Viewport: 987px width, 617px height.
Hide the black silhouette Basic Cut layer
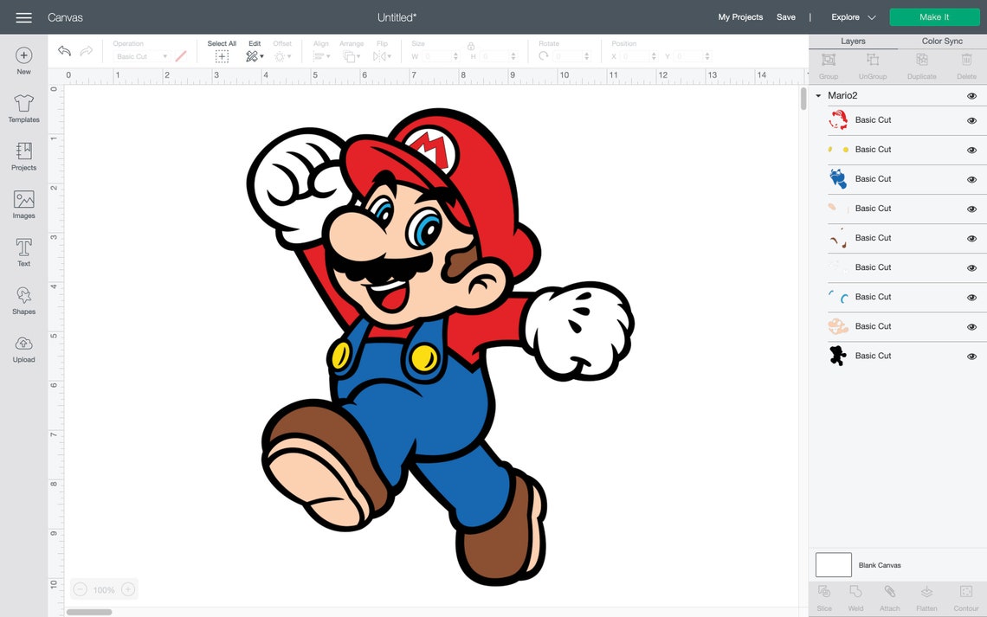point(971,356)
